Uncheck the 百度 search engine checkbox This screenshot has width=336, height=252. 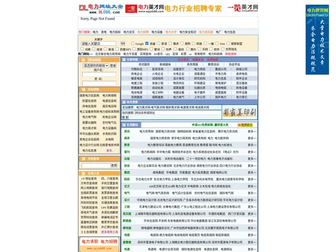[147, 43]
